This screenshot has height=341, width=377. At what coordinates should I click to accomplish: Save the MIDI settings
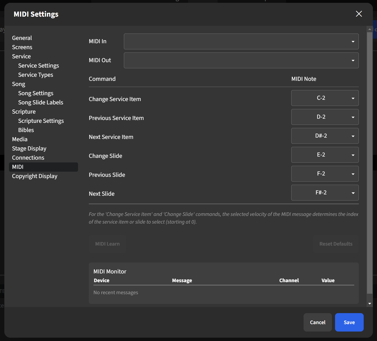pos(349,322)
